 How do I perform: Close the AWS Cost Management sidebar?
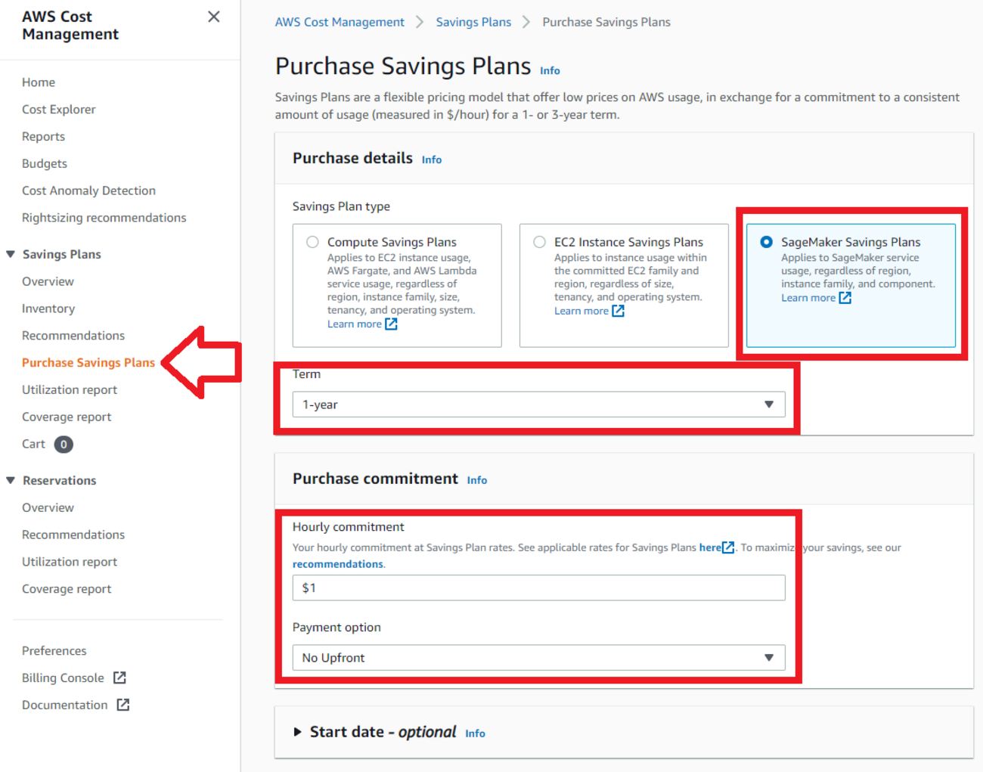tap(214, 17)
